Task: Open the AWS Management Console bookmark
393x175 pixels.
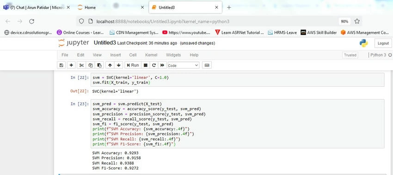Action: [x=365, y=32]
